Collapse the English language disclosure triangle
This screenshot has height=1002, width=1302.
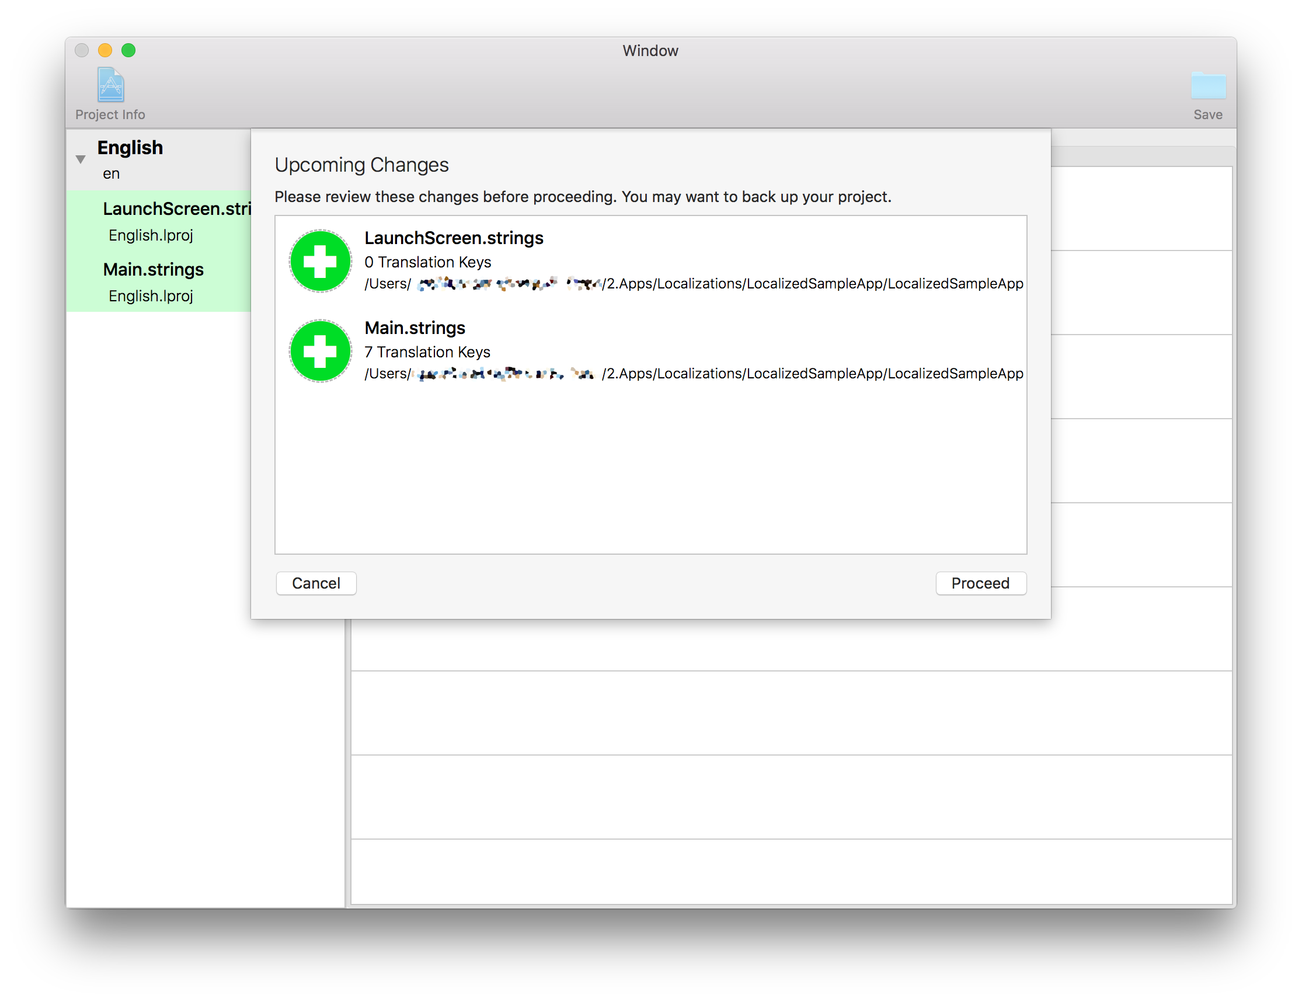(81, 159)
